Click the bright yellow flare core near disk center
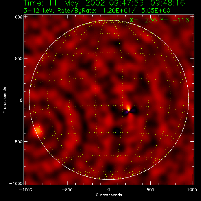 (x=128, y=109)
